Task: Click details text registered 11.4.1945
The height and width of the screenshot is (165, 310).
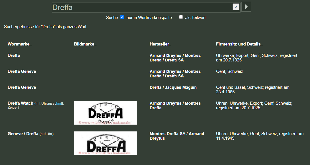Action: (x=260, y=136)
